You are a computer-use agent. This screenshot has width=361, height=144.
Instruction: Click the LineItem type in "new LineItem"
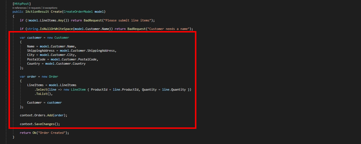coord(79,90)
